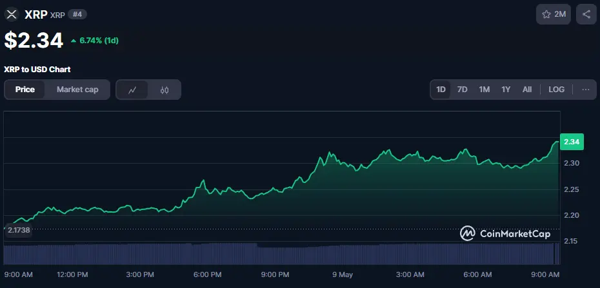Screen dimensions: 600x288
Task: Click the 3:00 AM time axis label
Action: tap(410, 274)
